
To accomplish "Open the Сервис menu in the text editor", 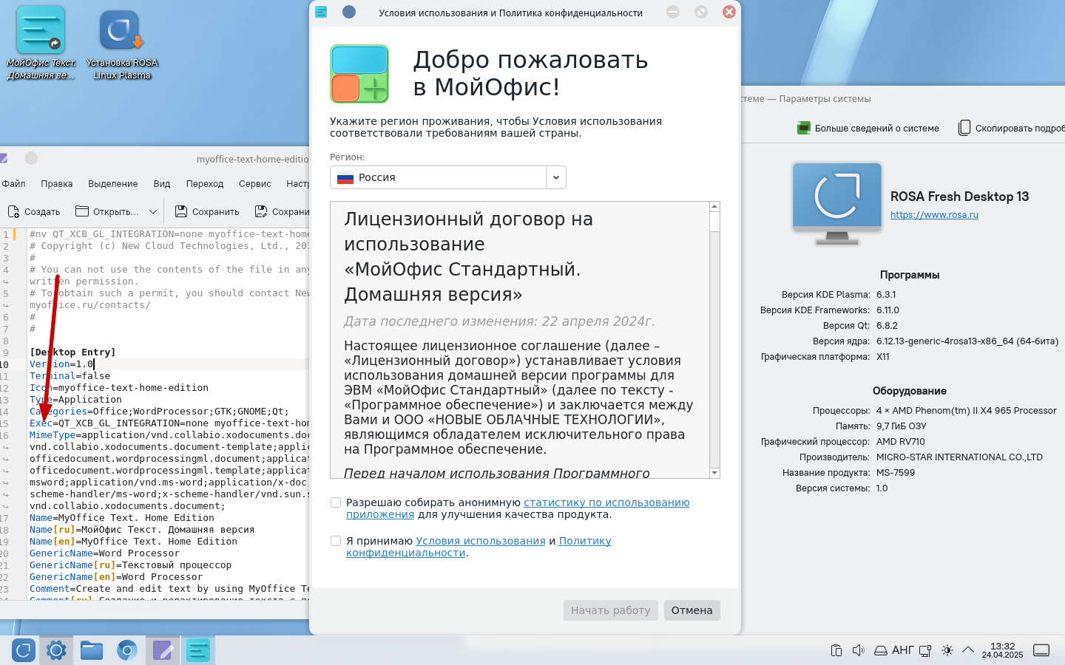I will pos(255,183).
